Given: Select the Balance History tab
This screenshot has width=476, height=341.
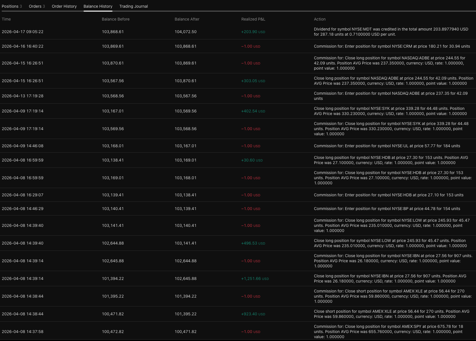Looking at the screenshot, I should coord(98,6).
